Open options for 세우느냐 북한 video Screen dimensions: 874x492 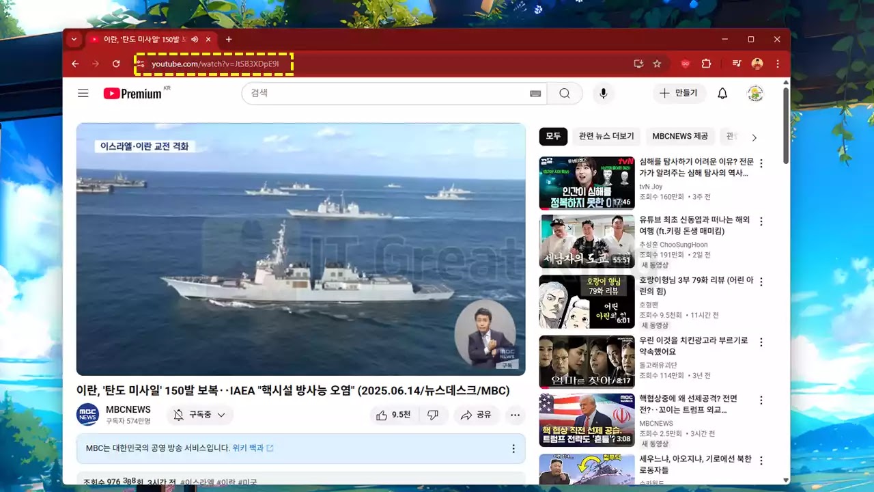tap(761, 460)
